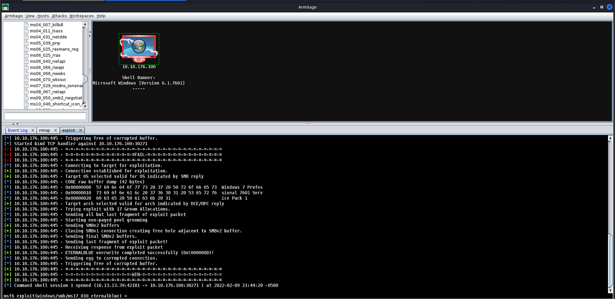Screen dimensions: 615x299
Task: Click host label 10.10.176.100
Action: [139, 67]
